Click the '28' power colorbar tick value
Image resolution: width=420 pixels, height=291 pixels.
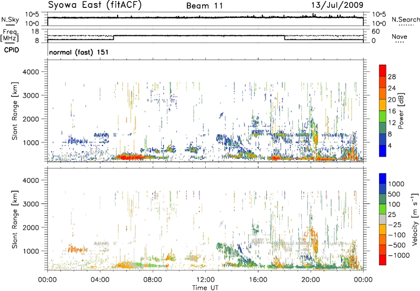(x=392, y=77)
